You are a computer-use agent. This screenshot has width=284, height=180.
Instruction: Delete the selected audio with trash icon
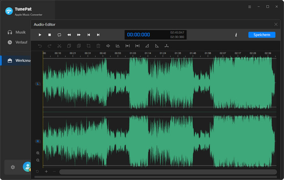(x=98, y=46)
